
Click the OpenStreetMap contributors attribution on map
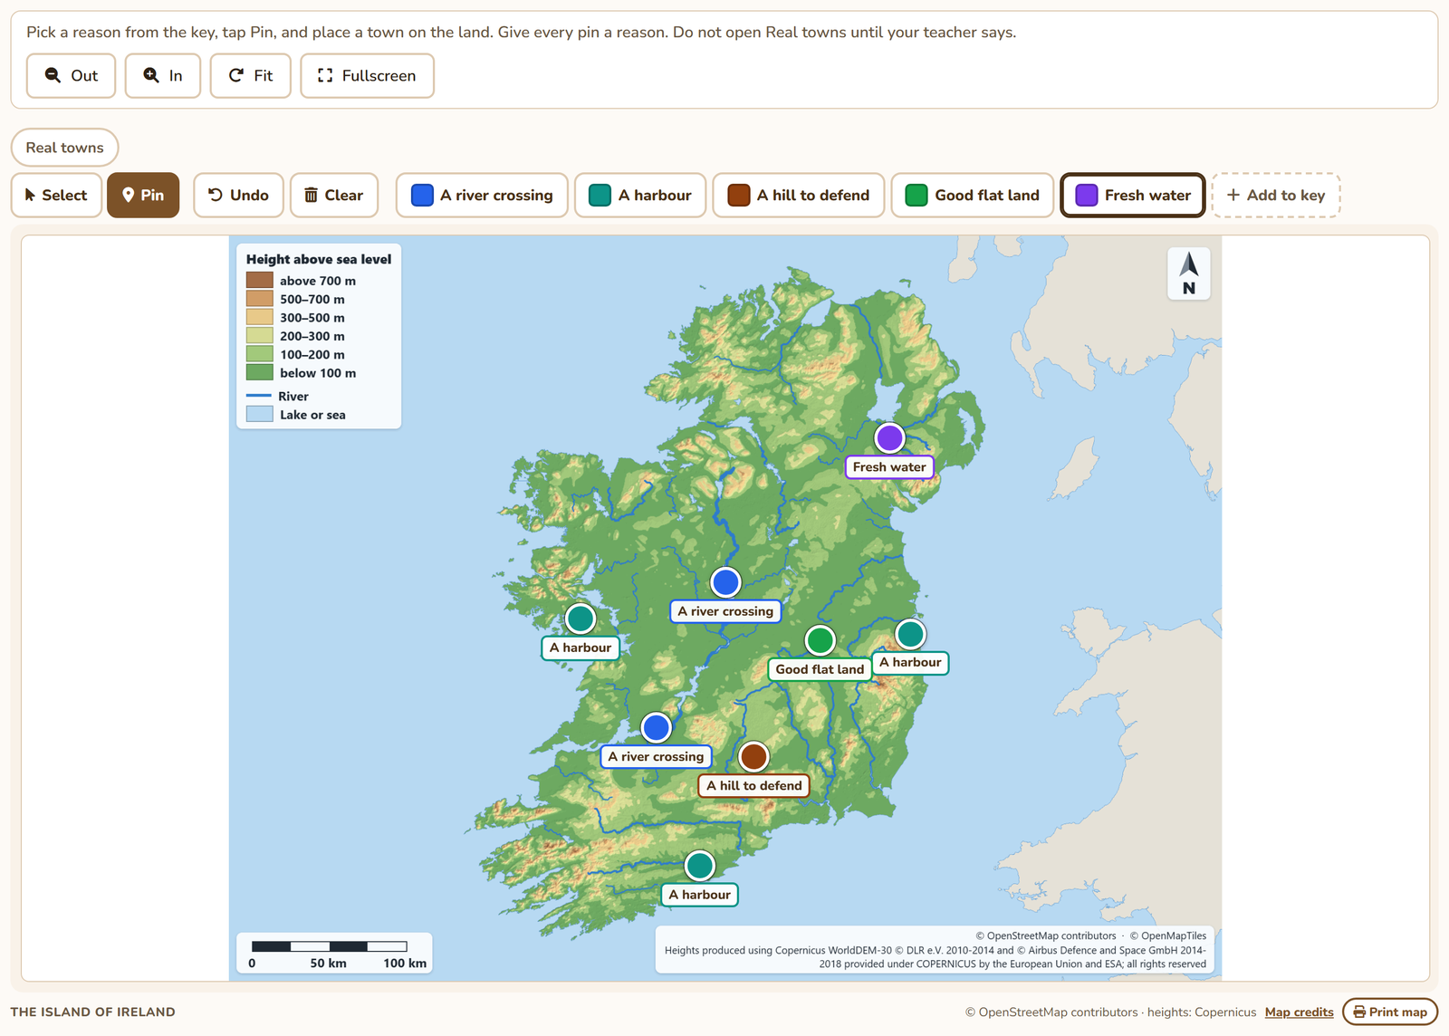1046,936
